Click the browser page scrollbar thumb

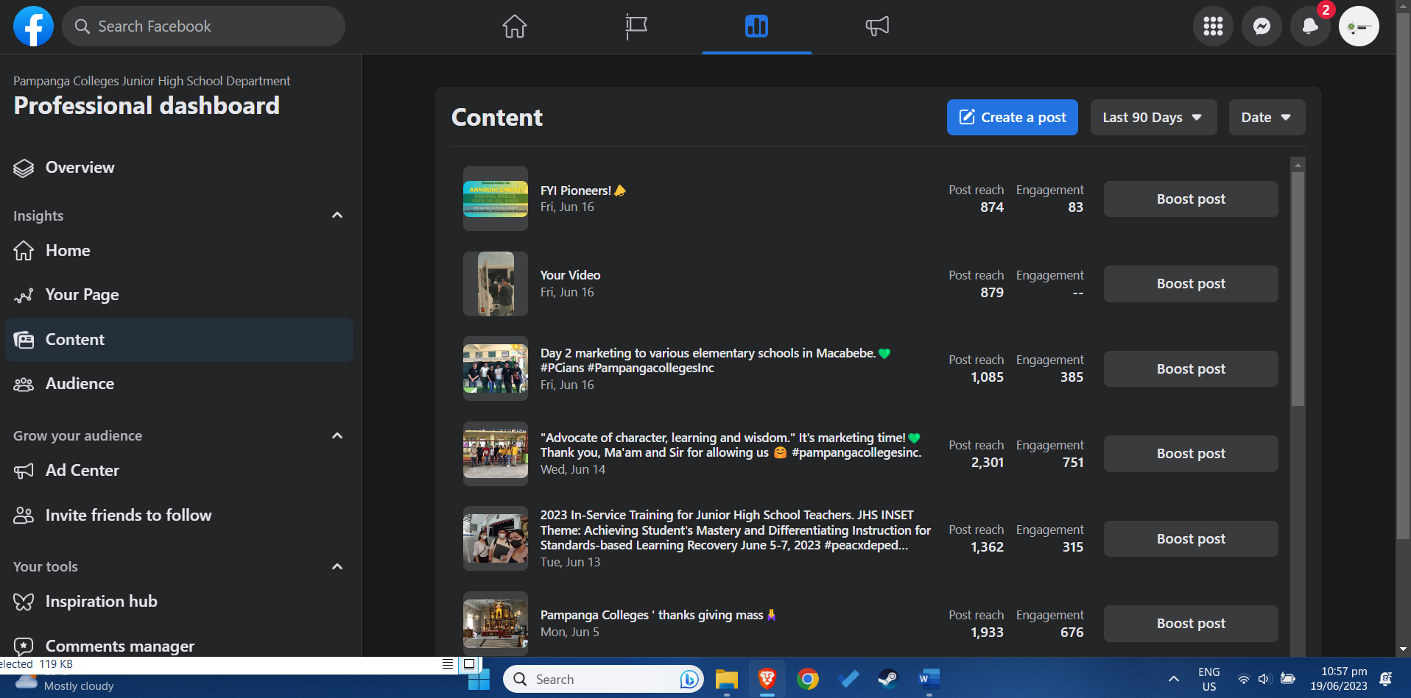[1403, 276]
